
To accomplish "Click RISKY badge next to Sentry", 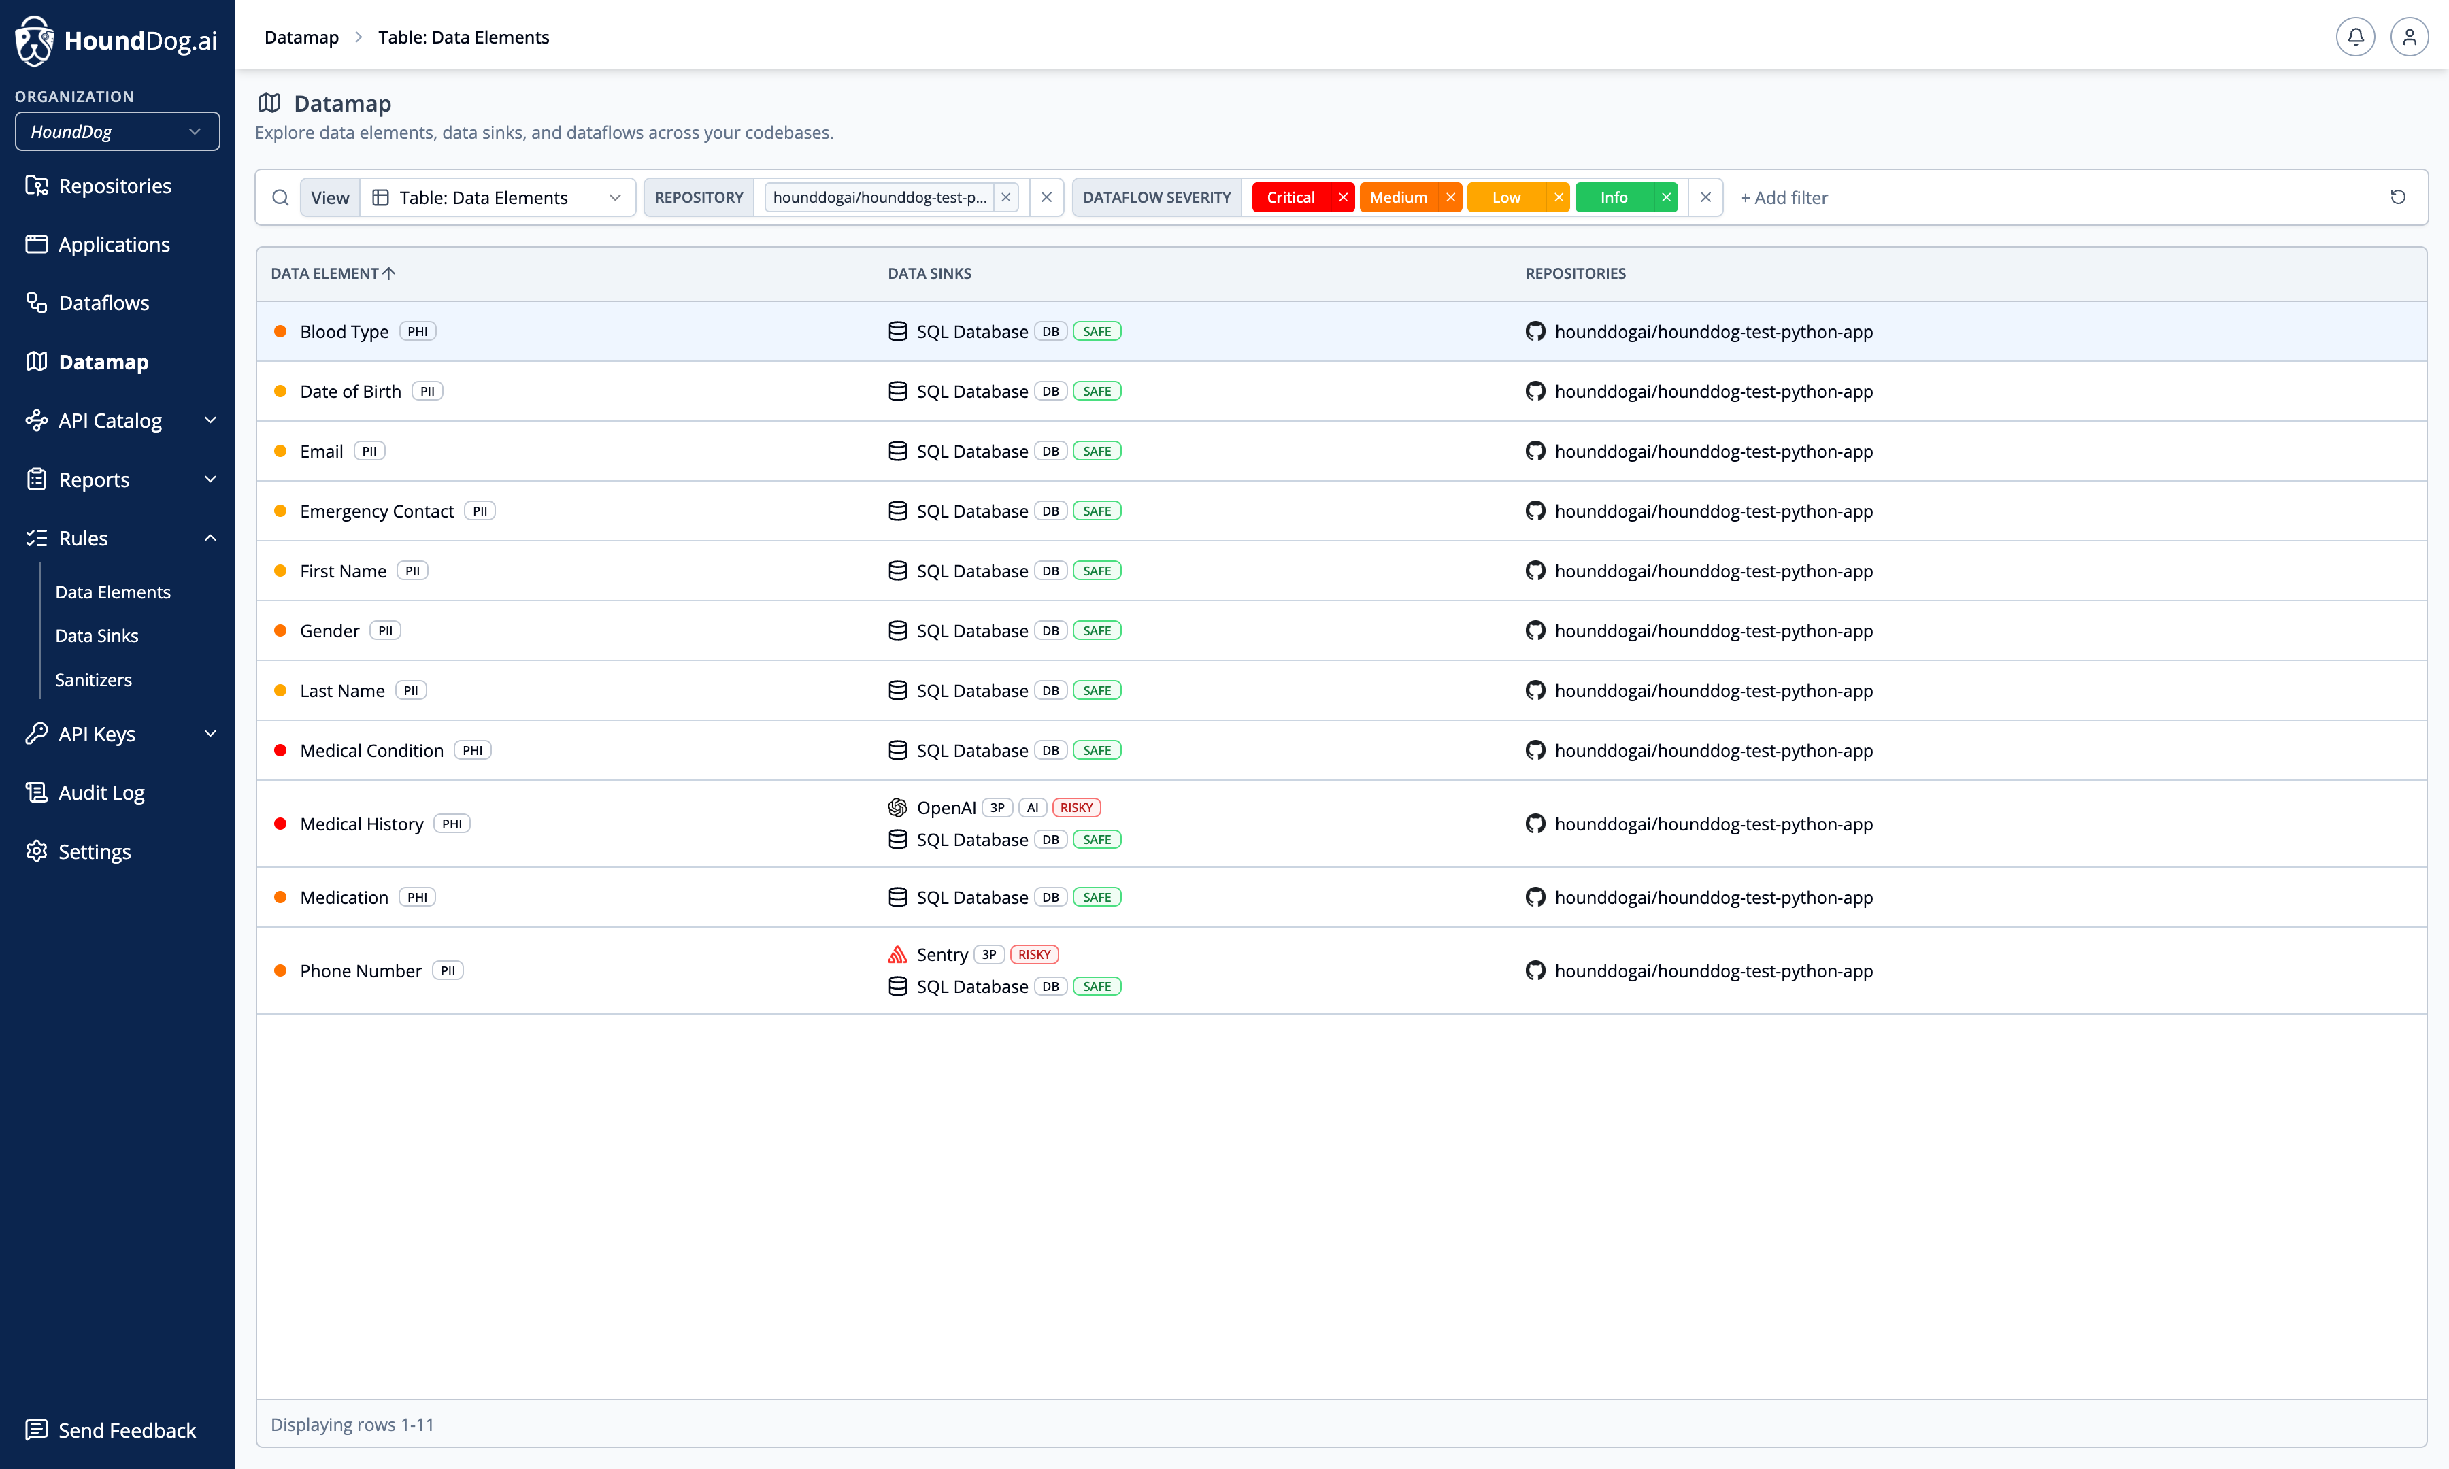I will point(1035,954).
